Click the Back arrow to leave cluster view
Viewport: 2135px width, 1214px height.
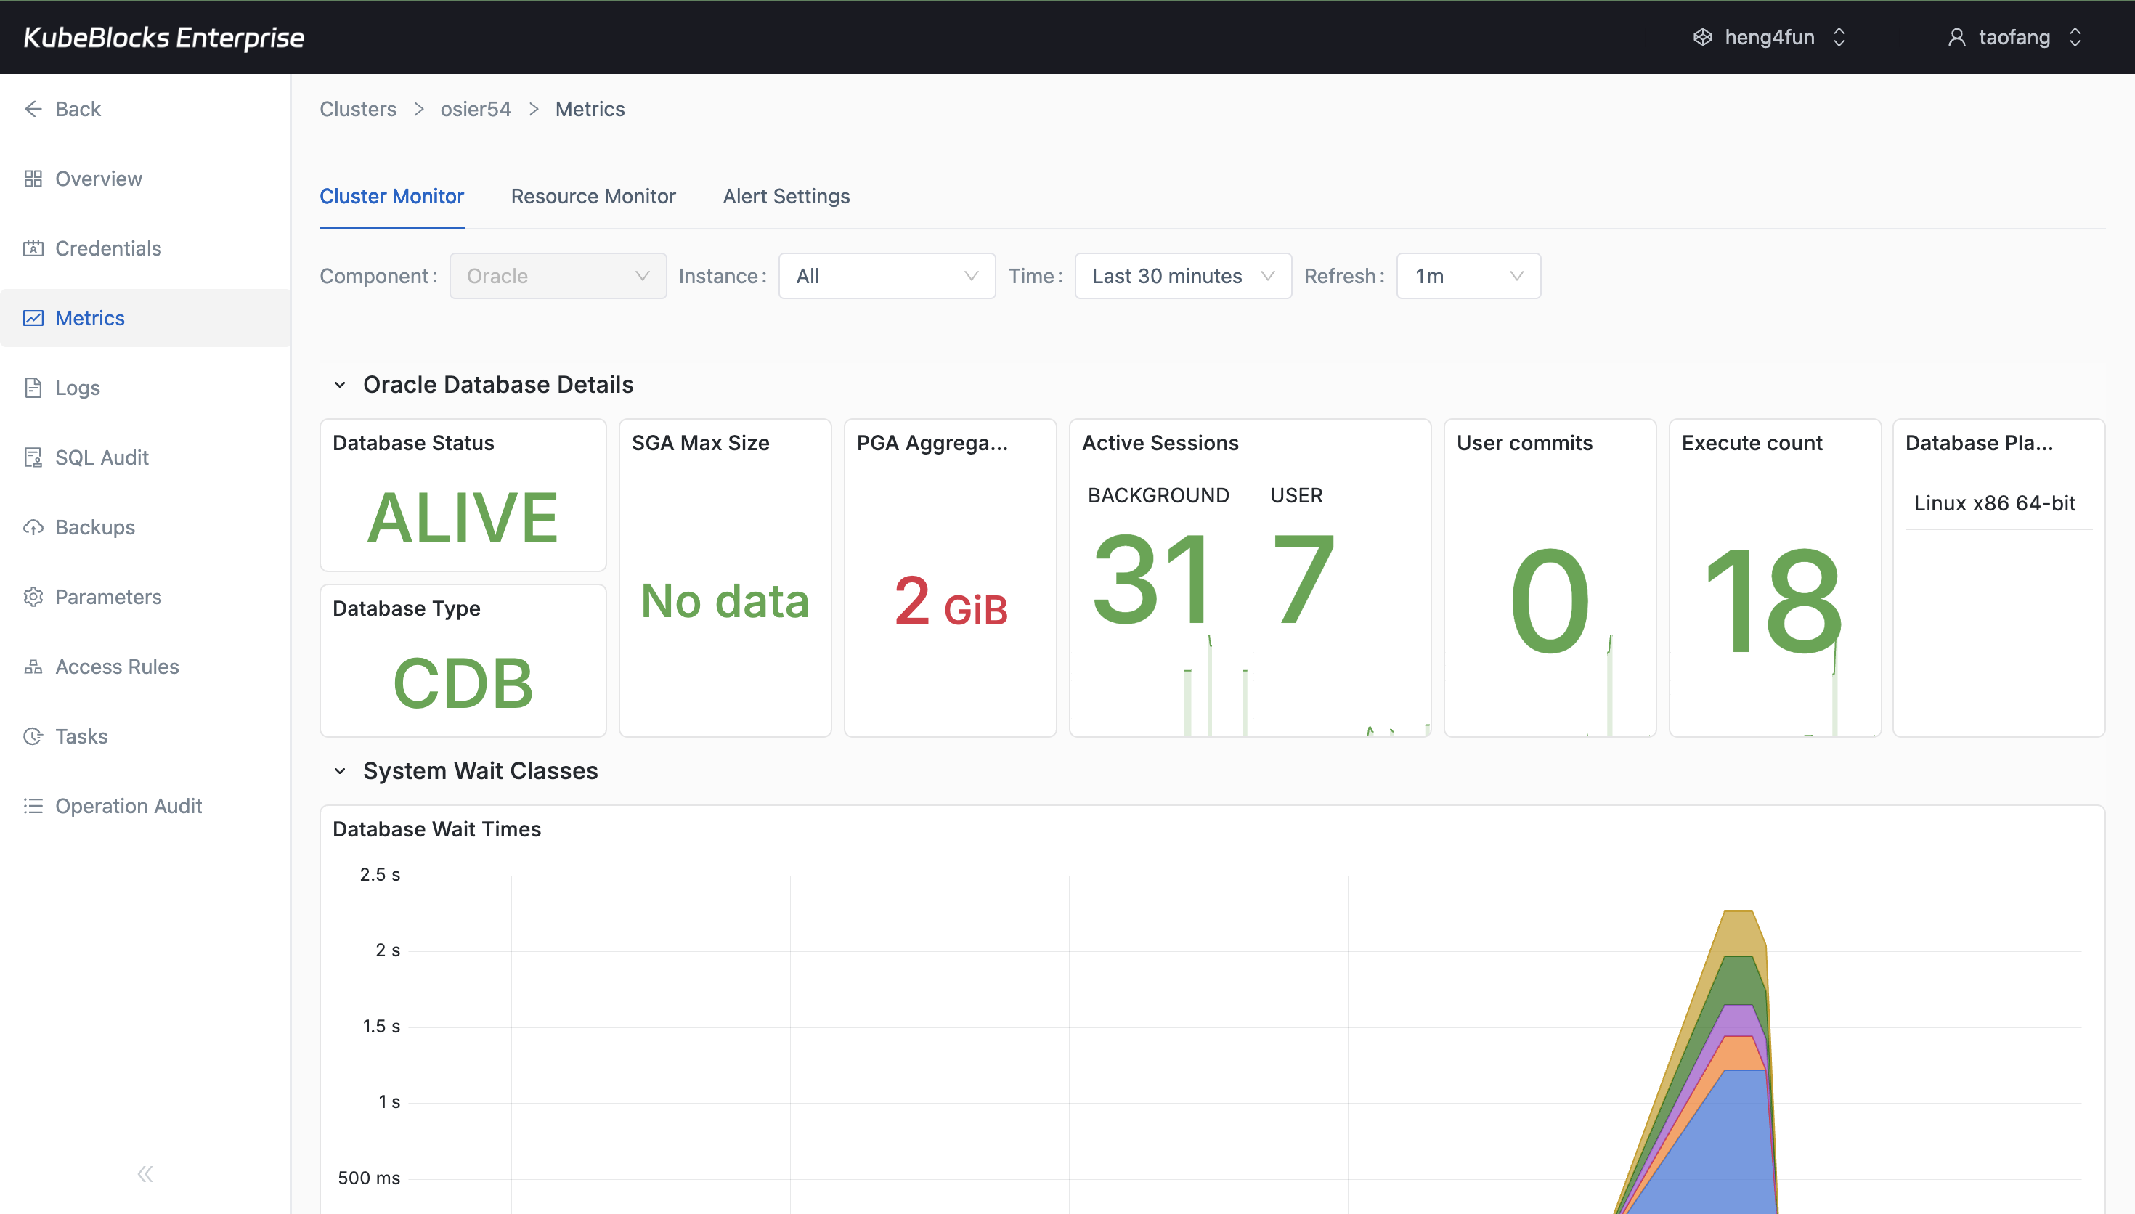point(33,108)
